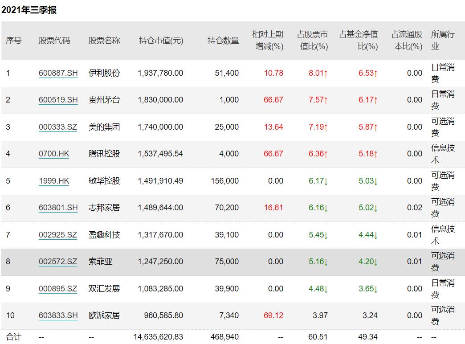Click the 相对上期增减(%) column header

(x=268, y=40)
